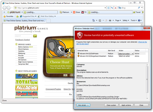
Task: Click the Refresh icon in address bar
Action: [112, 8]
